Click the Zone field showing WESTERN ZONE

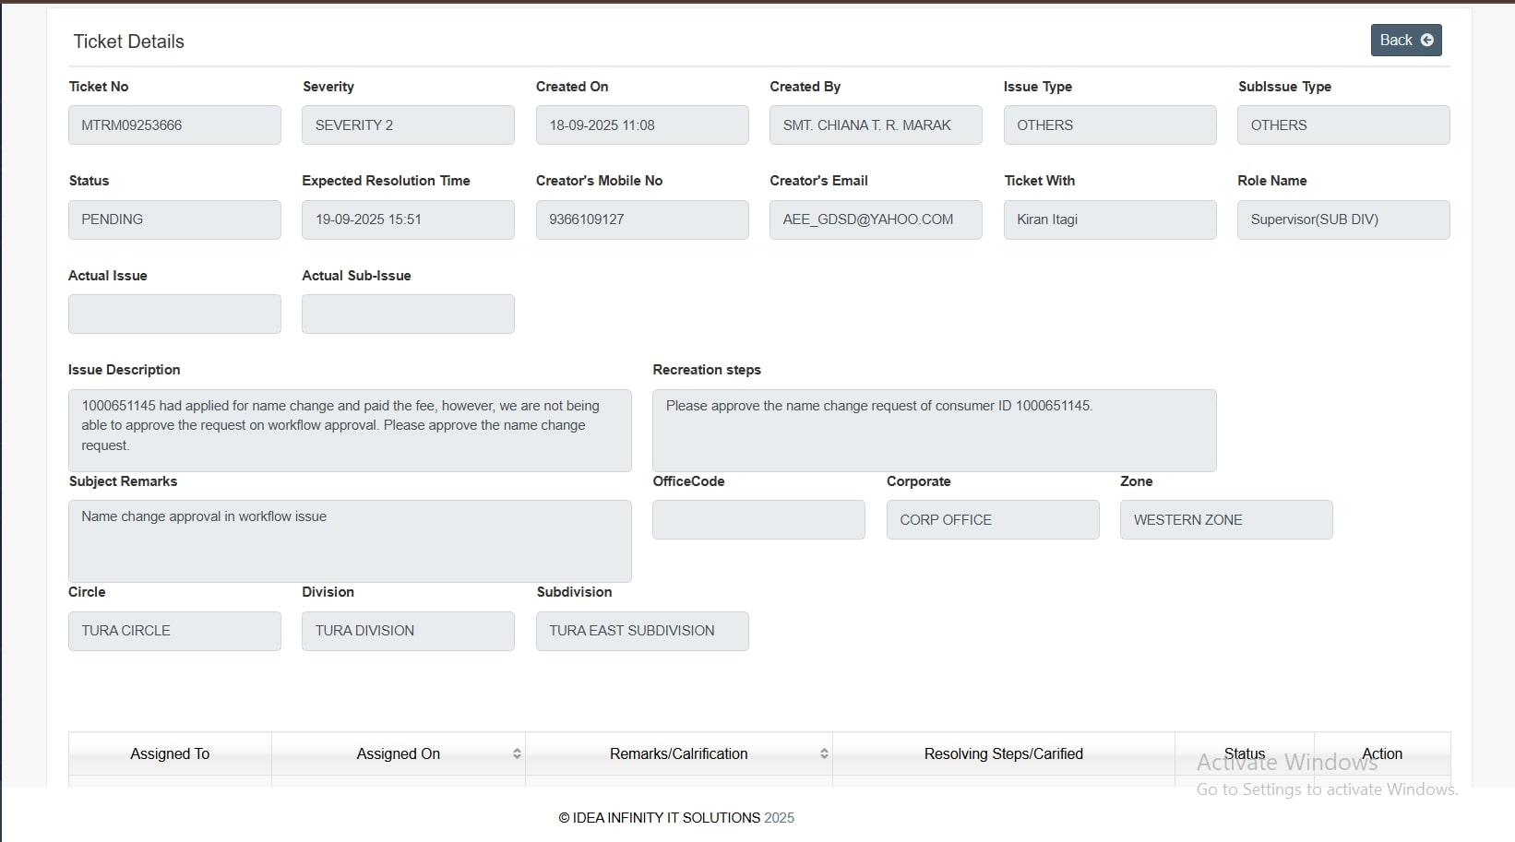[x=1226, y=520]
